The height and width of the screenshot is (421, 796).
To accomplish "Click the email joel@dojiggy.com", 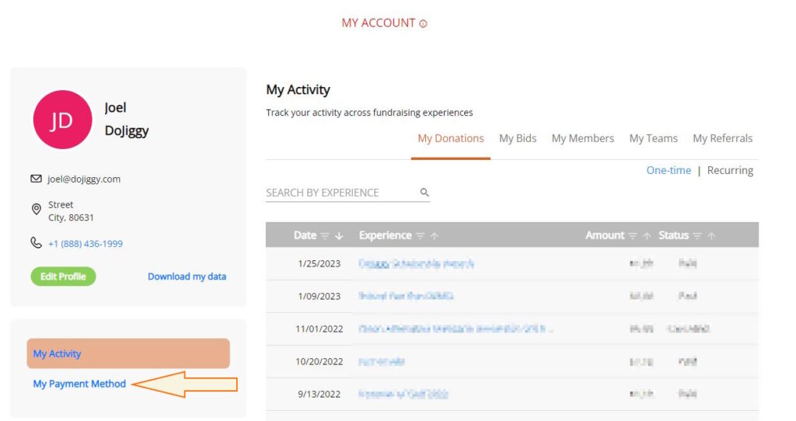I will tap(84, 179).
